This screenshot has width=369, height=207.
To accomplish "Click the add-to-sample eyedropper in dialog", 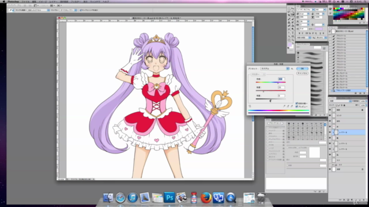I will click(x=288, y=106).
